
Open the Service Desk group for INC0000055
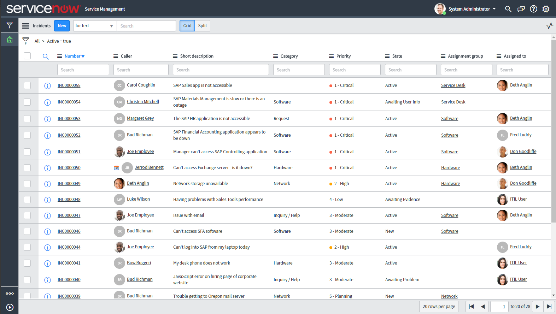(x=453, y=85)
